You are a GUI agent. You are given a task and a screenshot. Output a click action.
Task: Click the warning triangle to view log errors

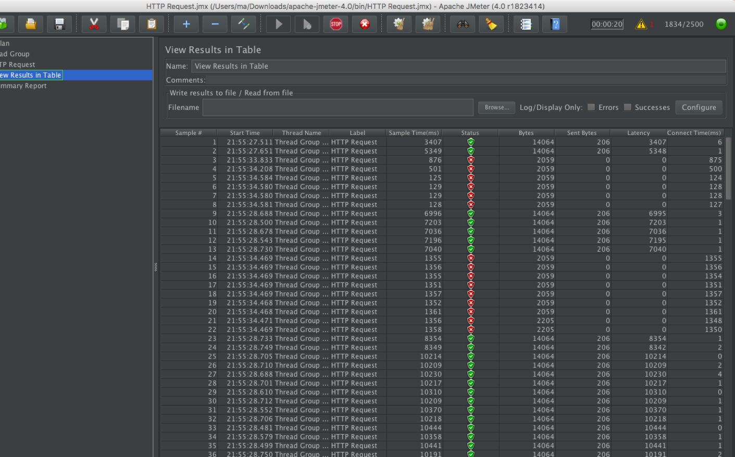point(641,24)
